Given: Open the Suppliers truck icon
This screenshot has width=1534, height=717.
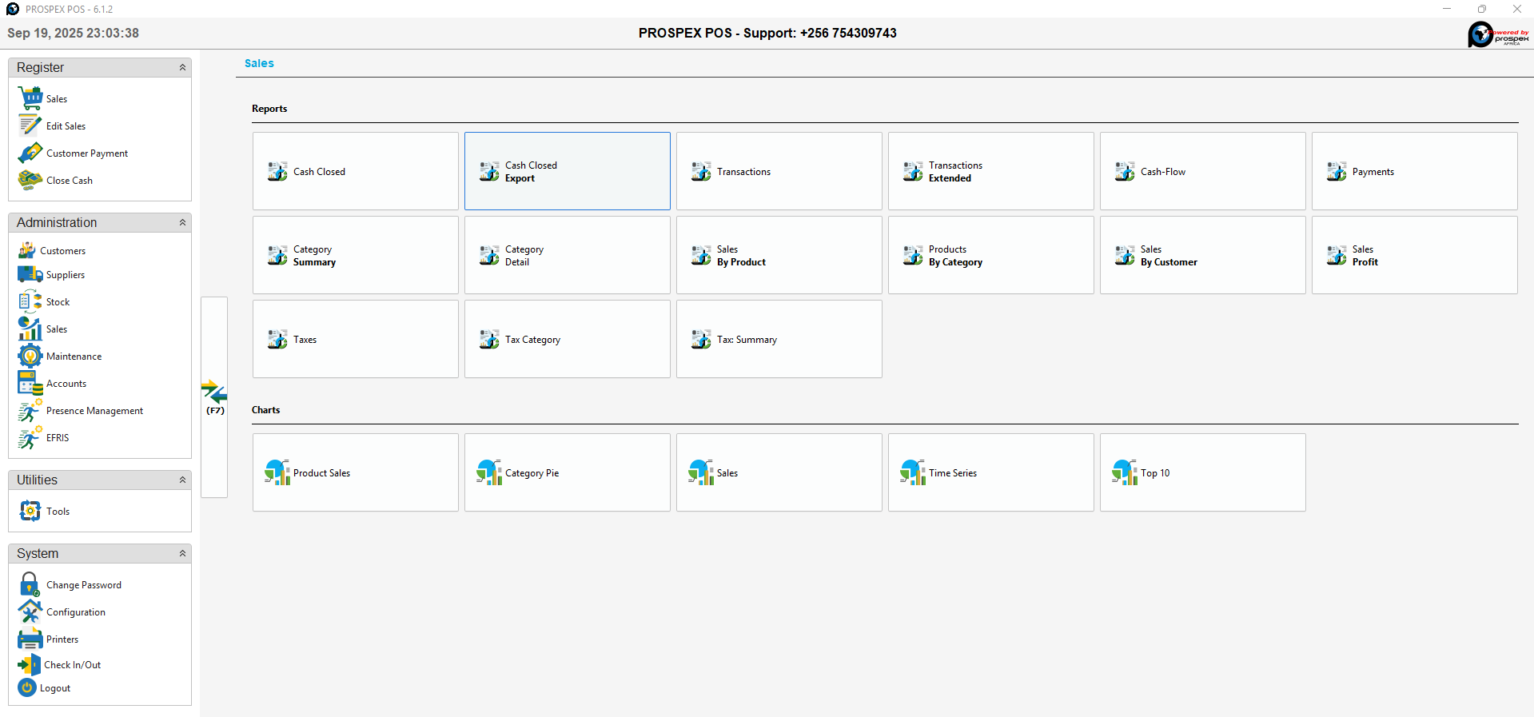Looking at the screenshot, I should coord(30,274).
